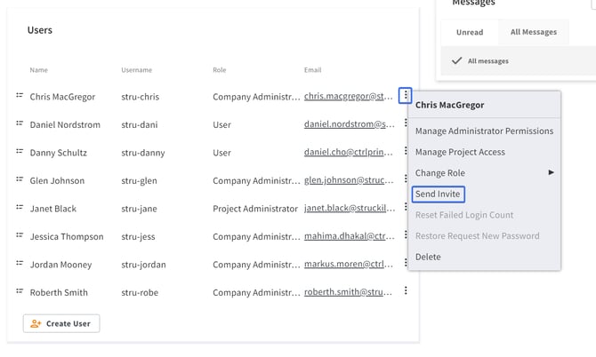Viewport: 596px width, 357px height.
Task: Click the Username column header
Action: click(x=136, y=69)
